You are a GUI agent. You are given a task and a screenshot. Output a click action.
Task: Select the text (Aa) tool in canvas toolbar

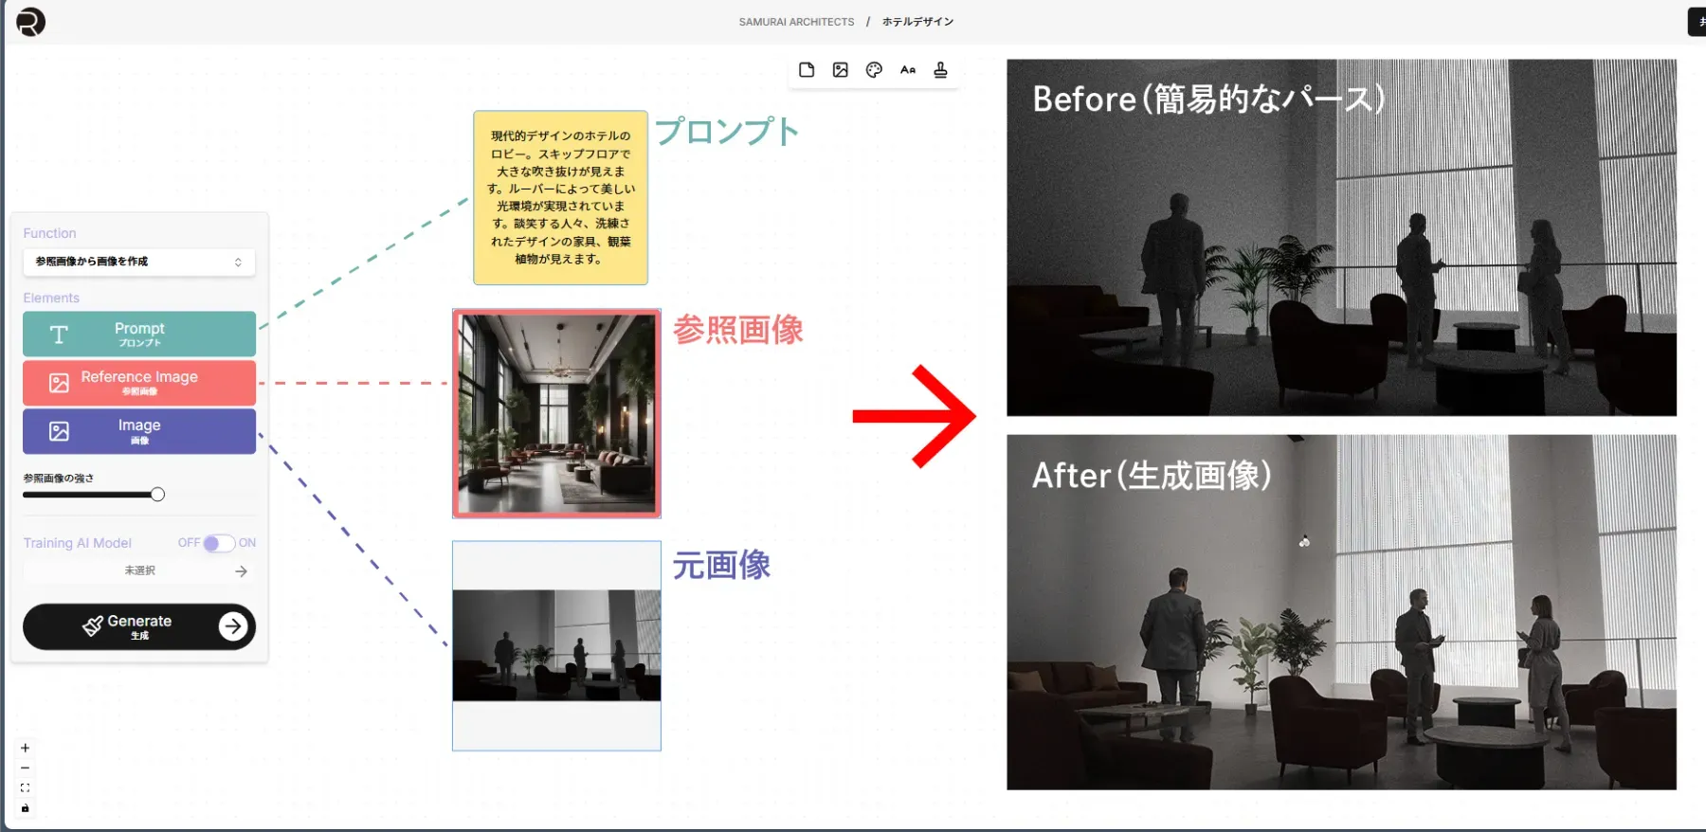908,70
